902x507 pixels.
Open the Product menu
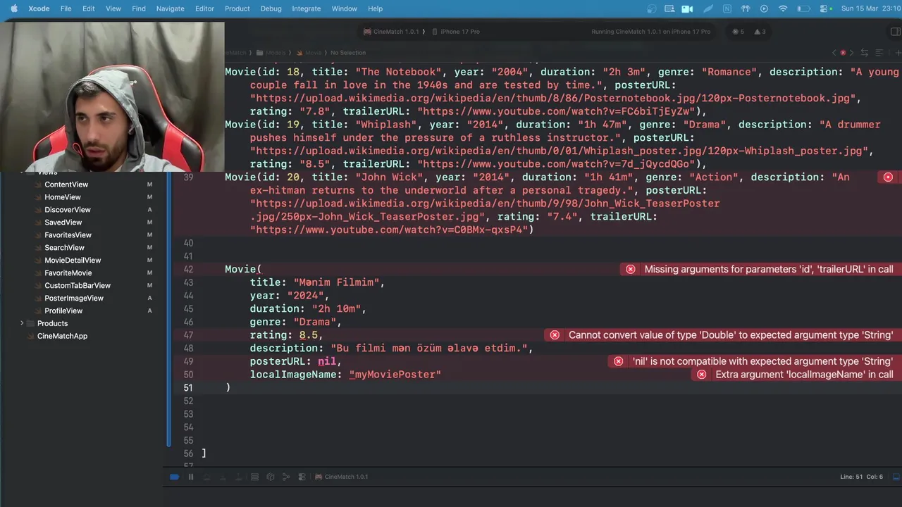pyautogui.click(x=237, y=8)
